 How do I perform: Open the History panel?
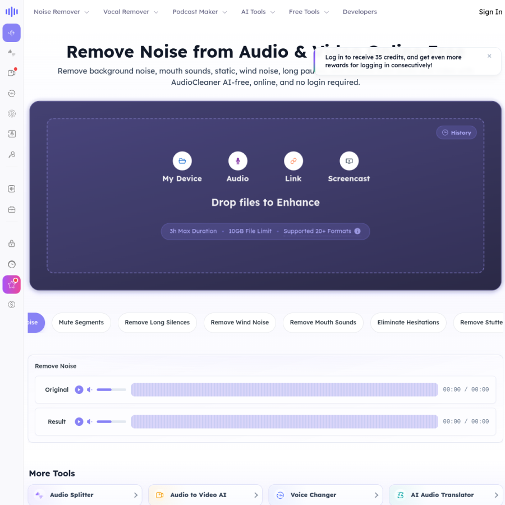[456, 132]
